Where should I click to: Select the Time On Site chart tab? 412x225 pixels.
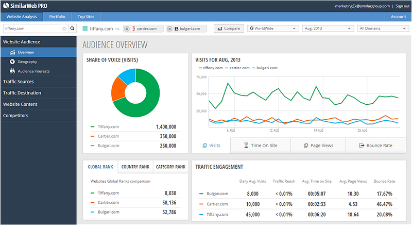[260, 146]
